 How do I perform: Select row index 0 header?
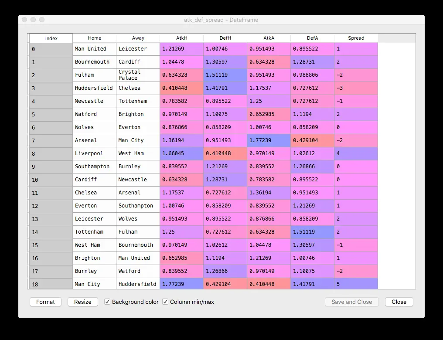[51, 49]
